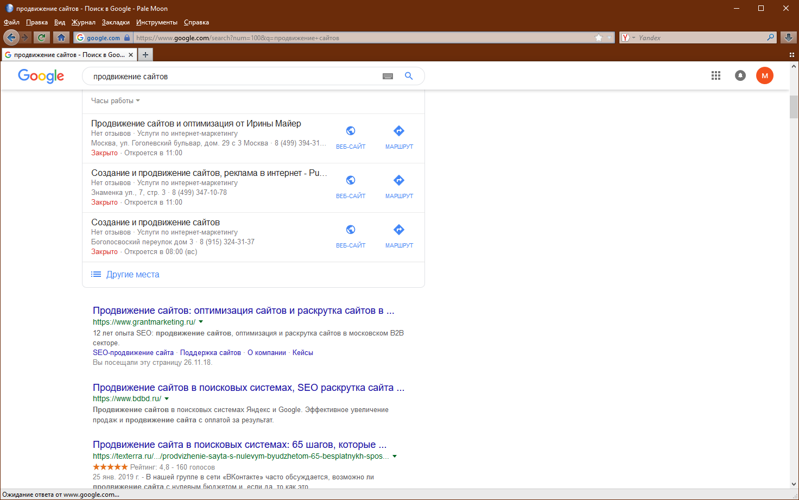Open Google notifications bell
799x500 pixels.
(x=740, y=75)
